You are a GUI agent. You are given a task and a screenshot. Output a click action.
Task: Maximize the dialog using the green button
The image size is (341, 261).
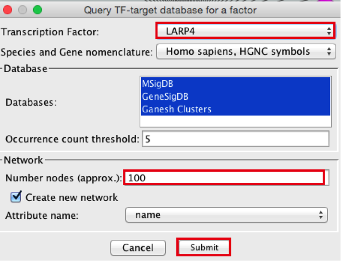pos(37,10)
